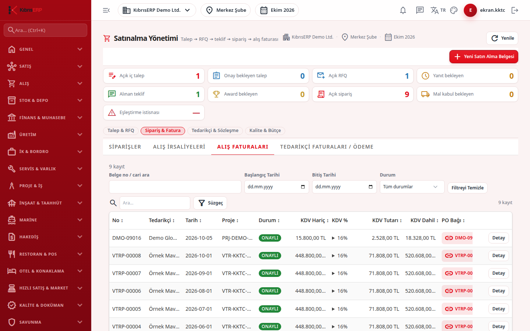530x331 pixels.
Task: Open the company selector KıbrısERP Demo Ltd.
Action: point(157,10)
